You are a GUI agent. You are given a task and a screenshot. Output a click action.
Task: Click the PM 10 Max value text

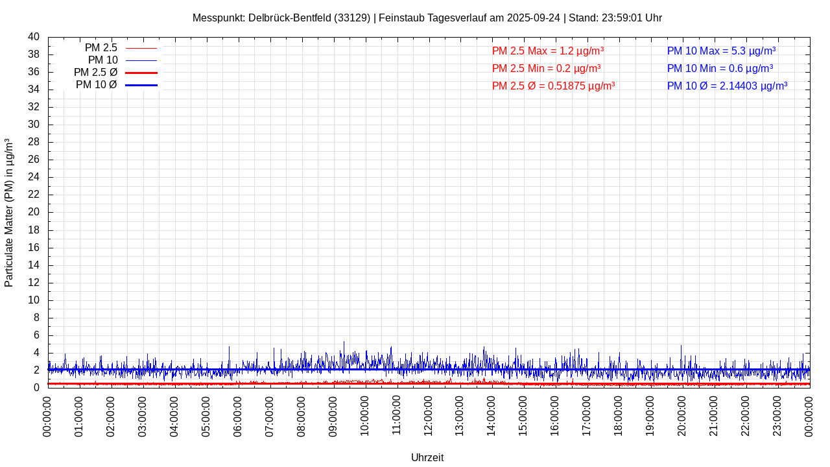(x=721, y=51)
